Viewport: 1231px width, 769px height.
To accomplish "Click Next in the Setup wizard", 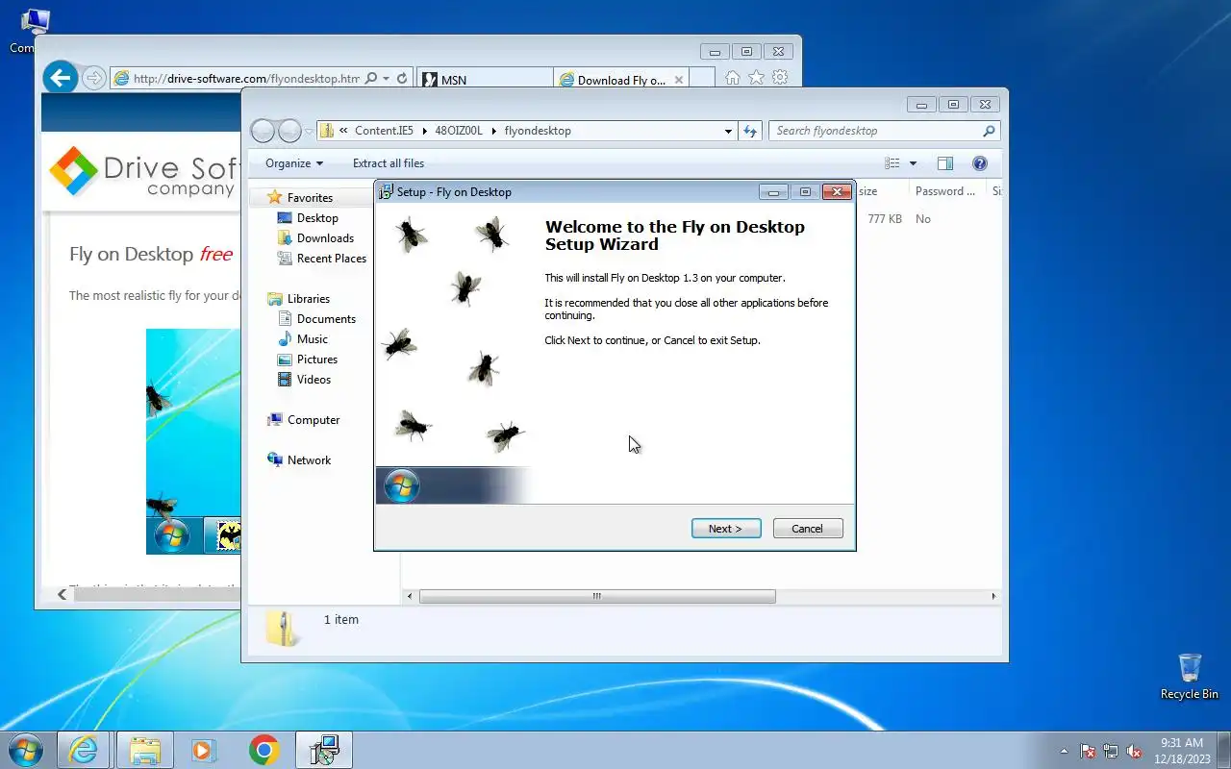I will (726, 529).
